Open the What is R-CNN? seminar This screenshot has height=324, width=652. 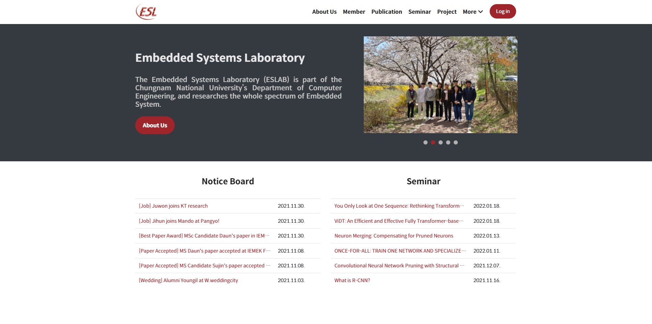352,280
